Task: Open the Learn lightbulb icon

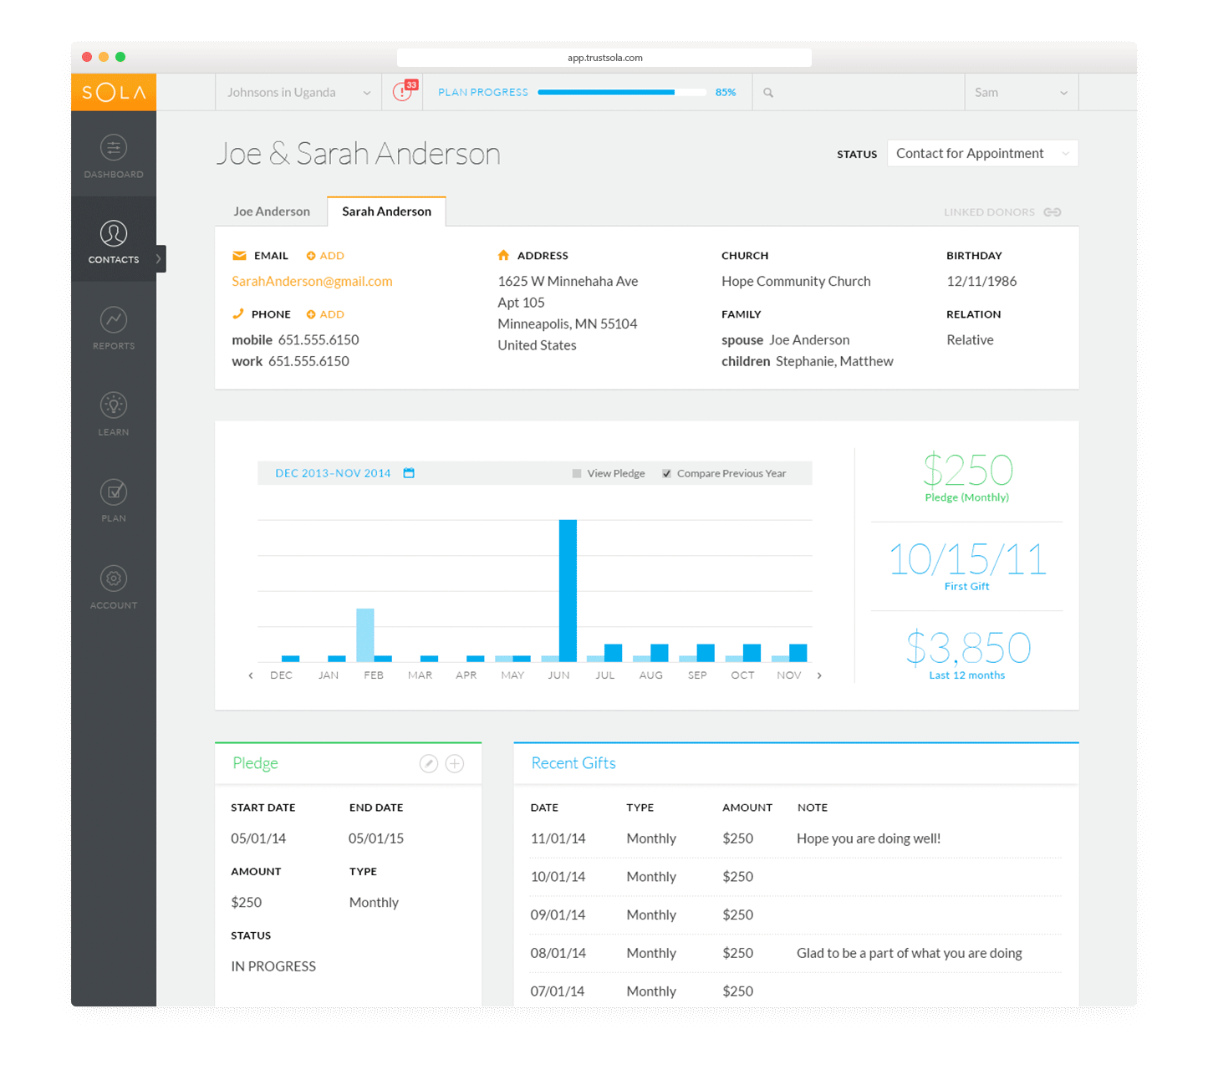Action: pos(114,405)
